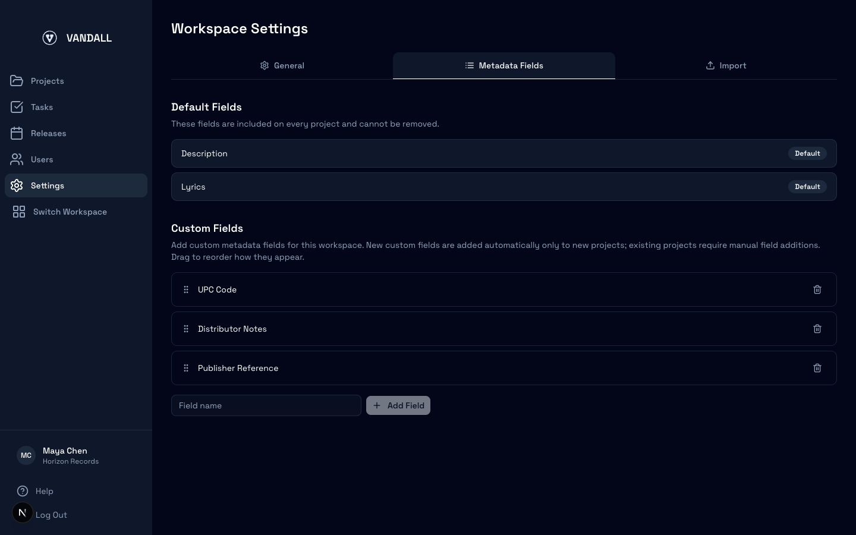Delete the UPC Code field
The width and height of the screenshot is (856, 535).
click(817, 289)
